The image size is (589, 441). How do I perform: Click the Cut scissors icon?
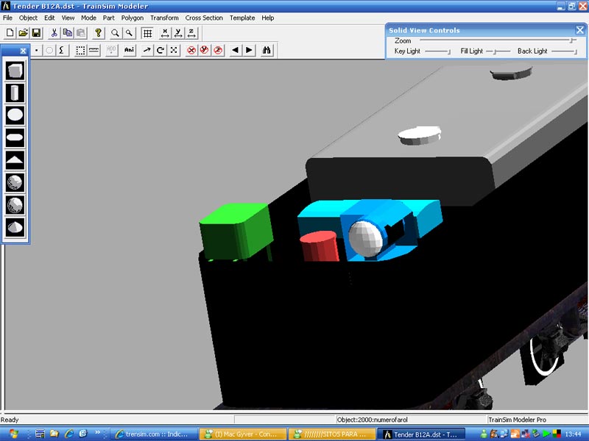(54, 33)
